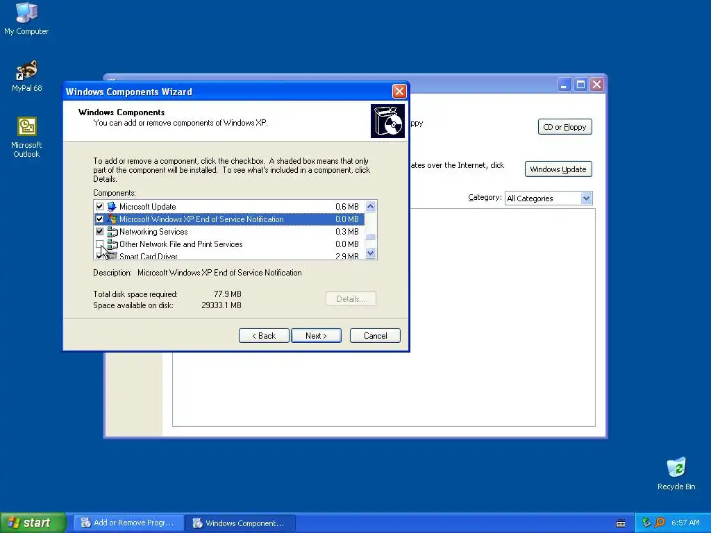
Task: Minimize the Add or Remove Programs window
Action: (564, 84)
